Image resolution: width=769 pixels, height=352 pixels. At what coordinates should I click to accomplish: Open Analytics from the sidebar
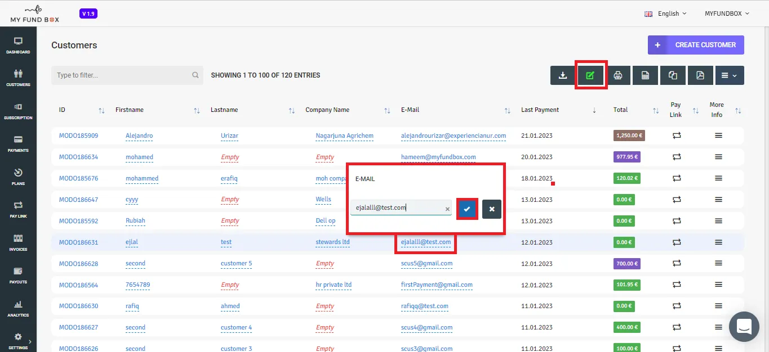coord(18,309)
